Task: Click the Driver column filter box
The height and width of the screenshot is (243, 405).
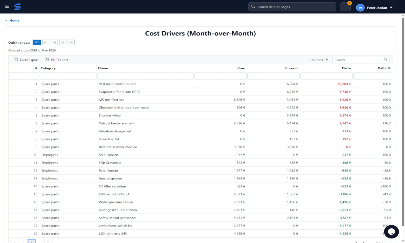Action: (145, 76)
